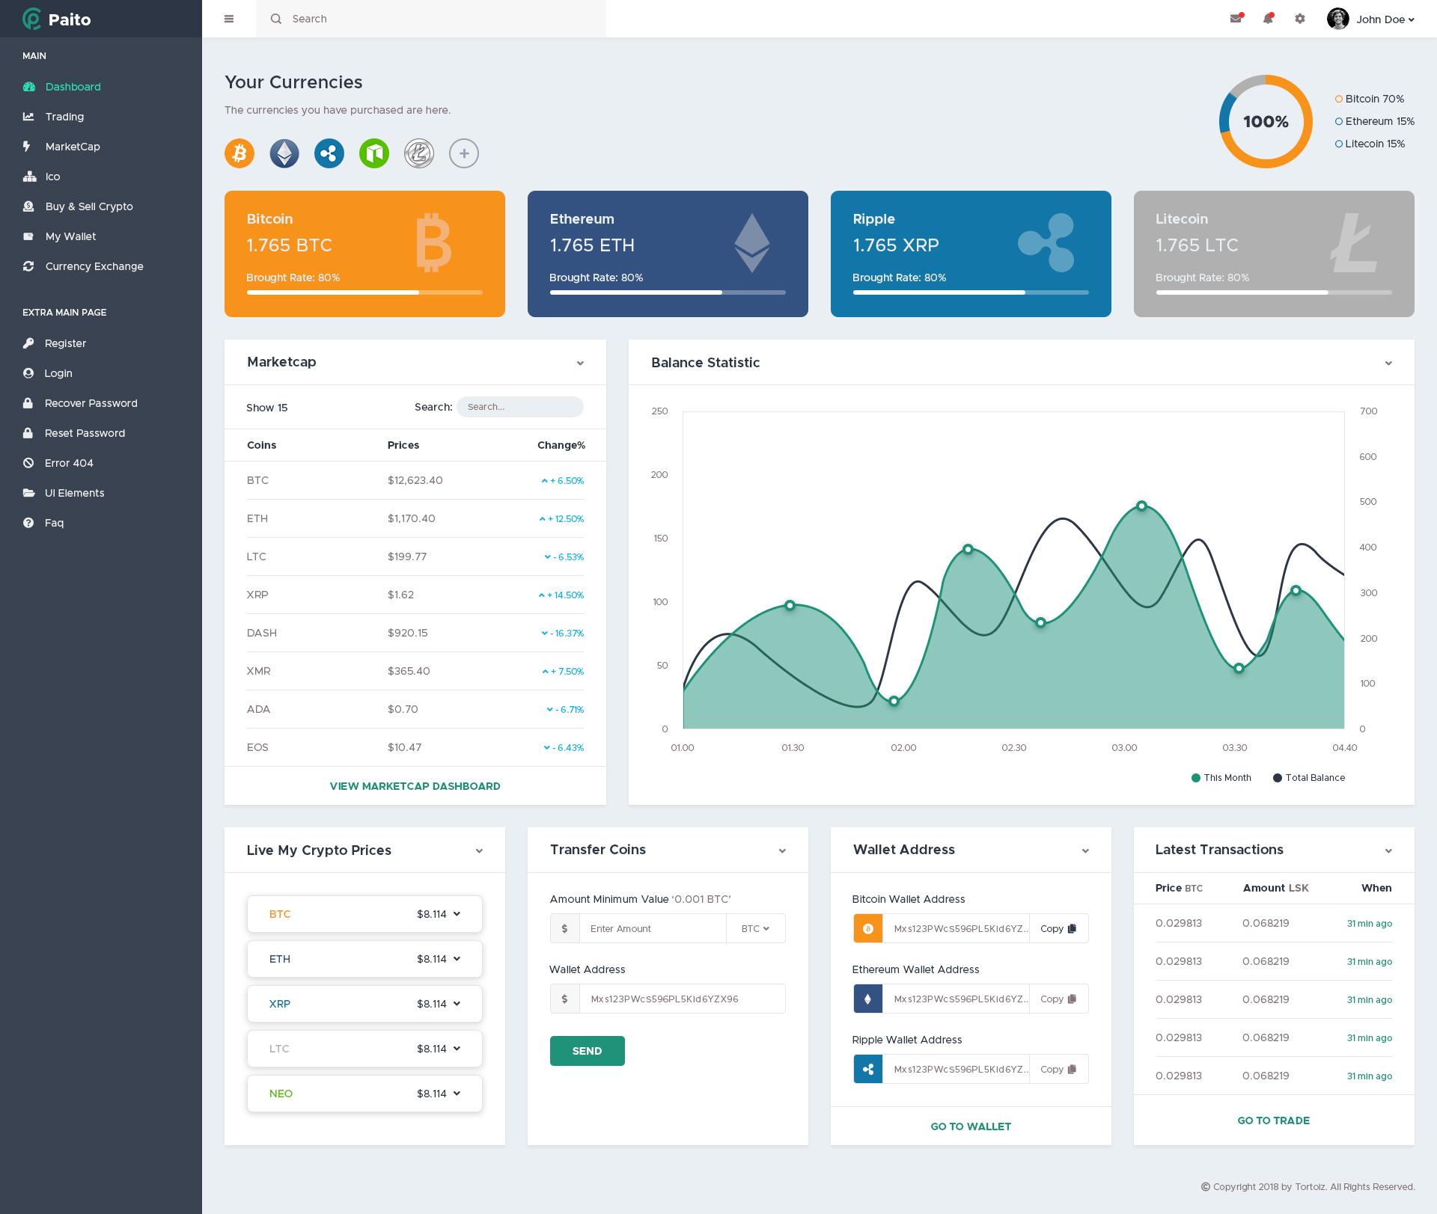Navigate to MarketCap in the sidebar

point(73,147)
